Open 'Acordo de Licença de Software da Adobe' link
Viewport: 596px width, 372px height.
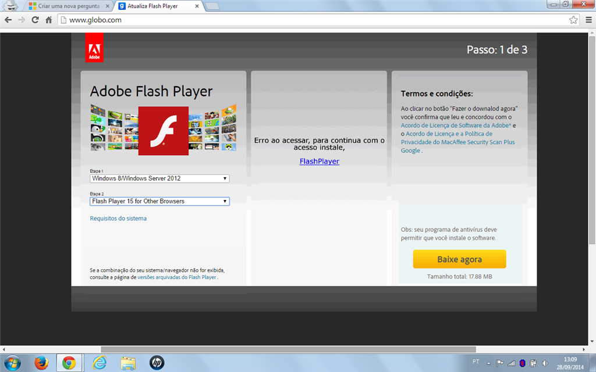click(456, 126)
